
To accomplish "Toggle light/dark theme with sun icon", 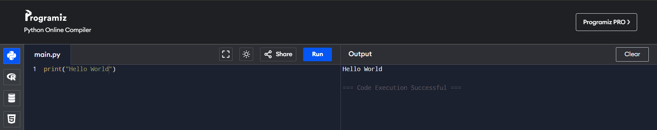I will click(246, 54).
